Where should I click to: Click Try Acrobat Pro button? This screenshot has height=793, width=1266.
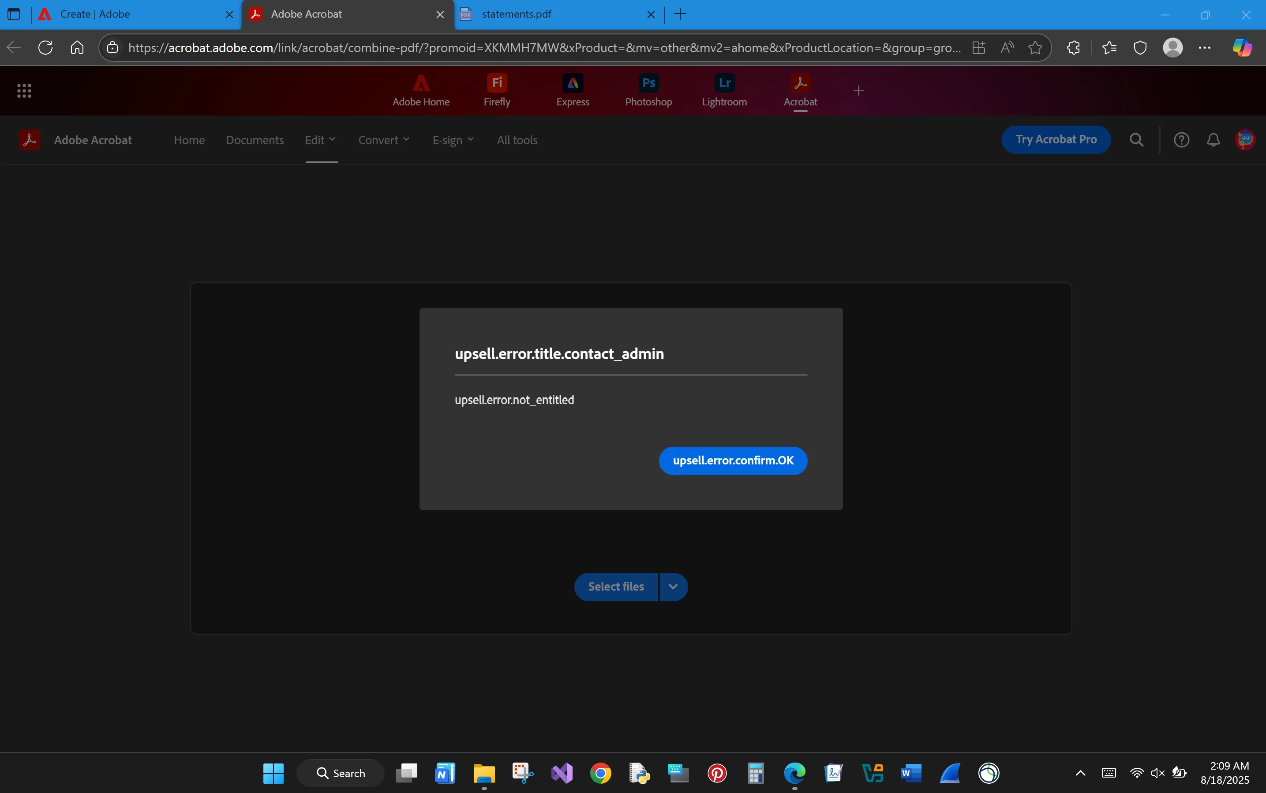1056,139
